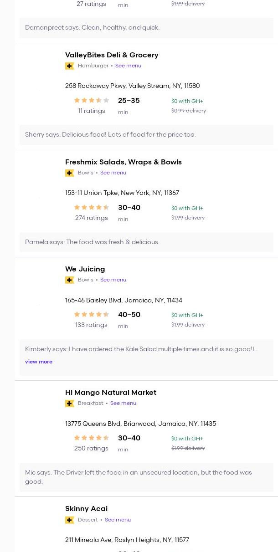Click Sherry's review of ValleyBites Deli
This screenshot has width=278, height=552.
pyautogui.click(x=110, y=135)
